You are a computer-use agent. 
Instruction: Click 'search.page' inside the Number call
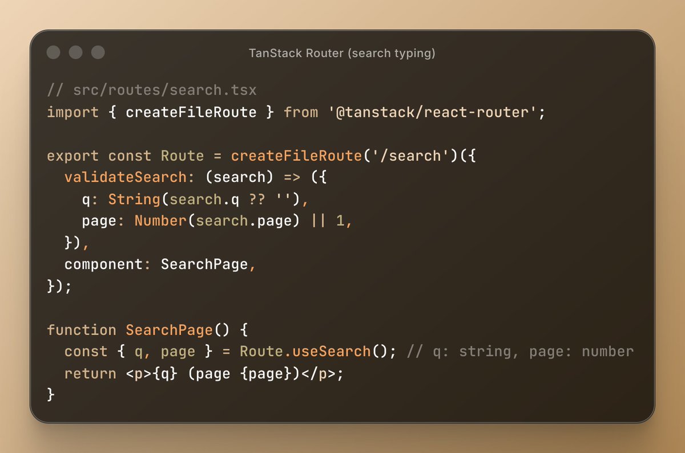pyautogui.click(x=244, y=221)
